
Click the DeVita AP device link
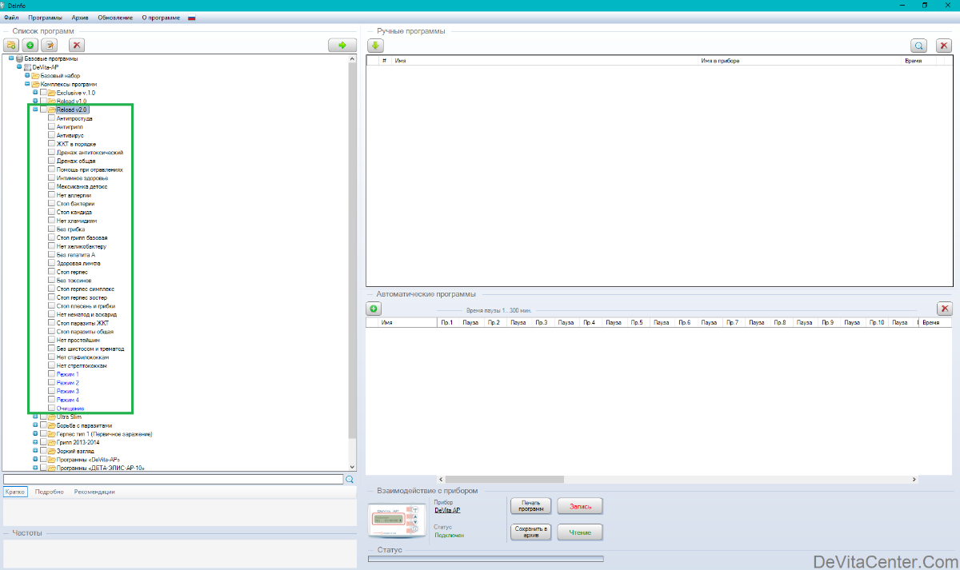pos(447,510)
